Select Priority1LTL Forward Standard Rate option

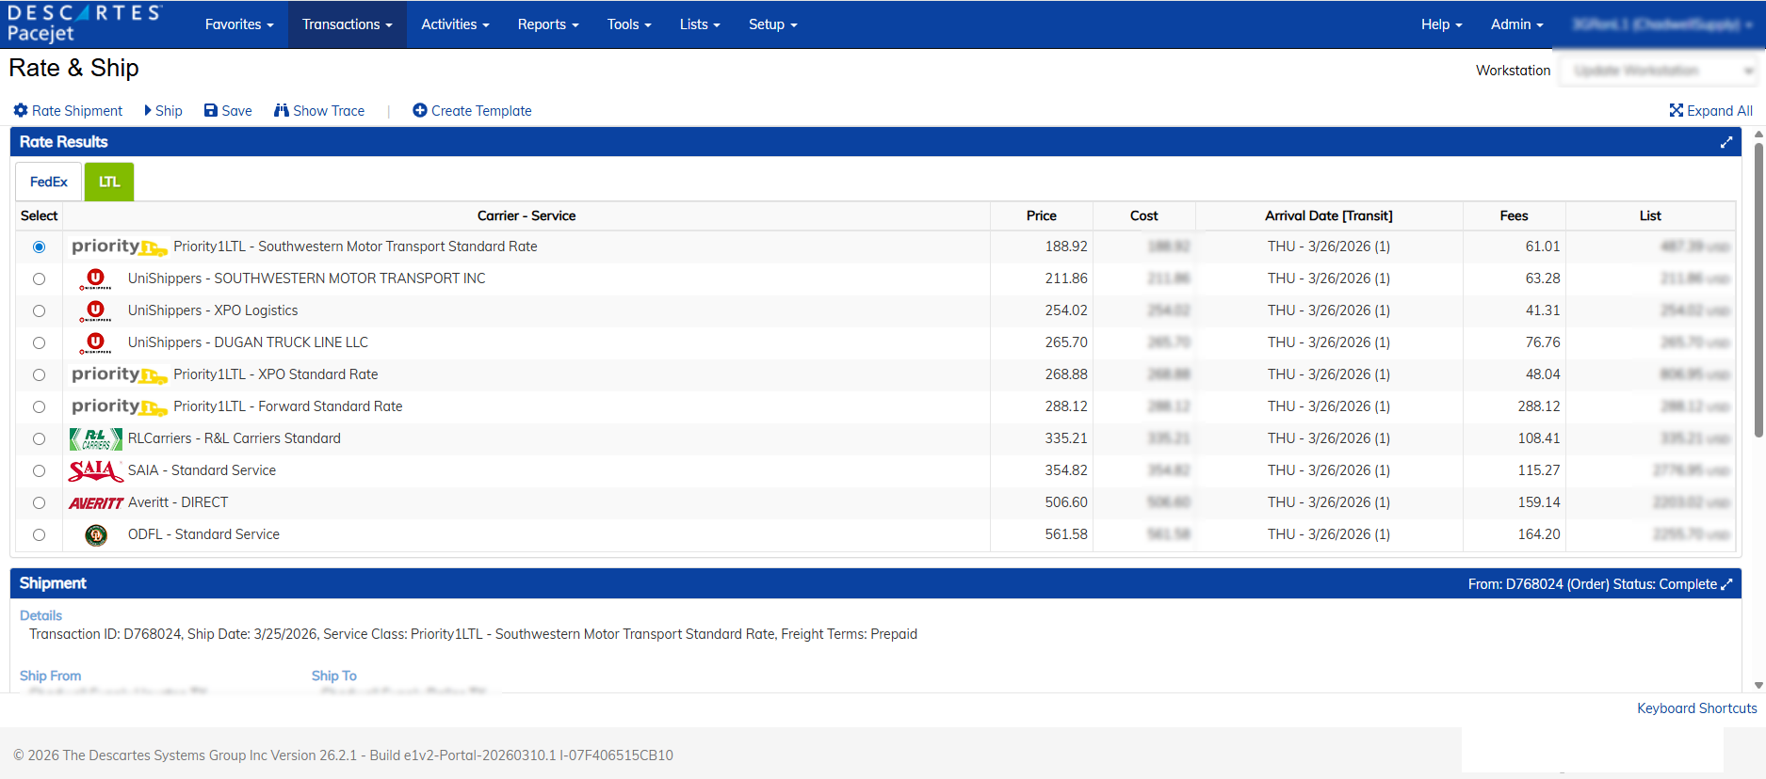39,406
